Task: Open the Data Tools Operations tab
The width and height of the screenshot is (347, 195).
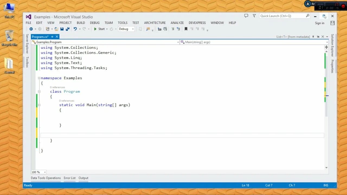Action: tap(46, 178)
